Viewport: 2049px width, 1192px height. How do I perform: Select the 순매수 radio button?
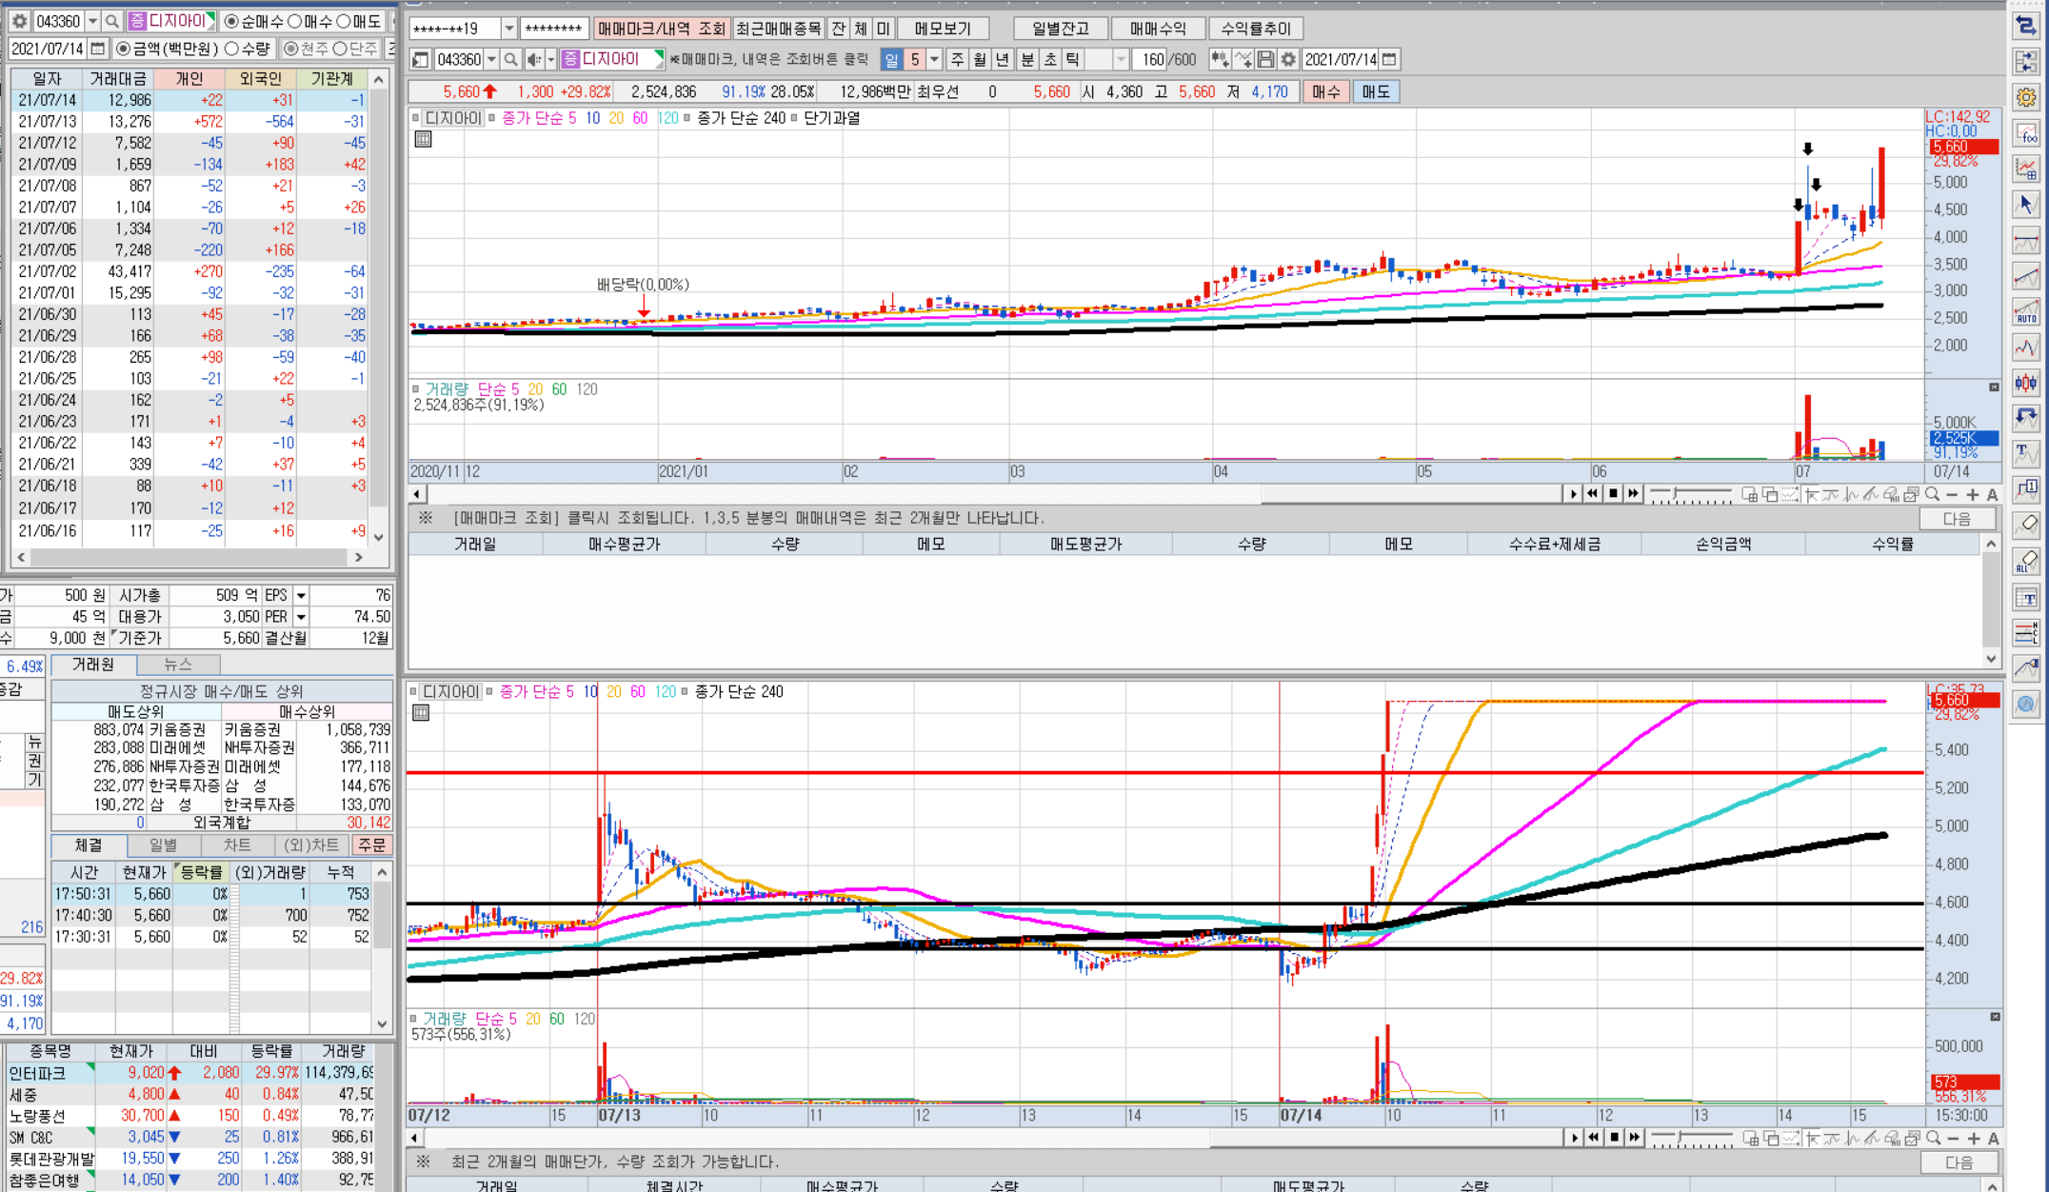pyautogui.click(x=255, y=21)
